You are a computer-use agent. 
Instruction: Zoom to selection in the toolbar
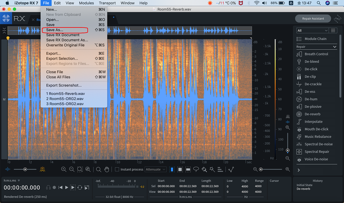coord(80,169)
